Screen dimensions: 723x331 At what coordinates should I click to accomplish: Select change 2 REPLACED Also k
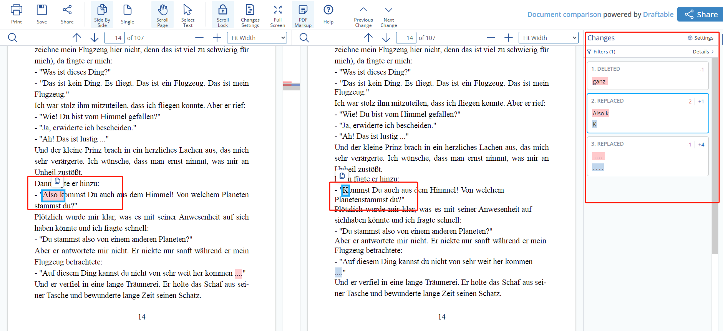[648, 113]
